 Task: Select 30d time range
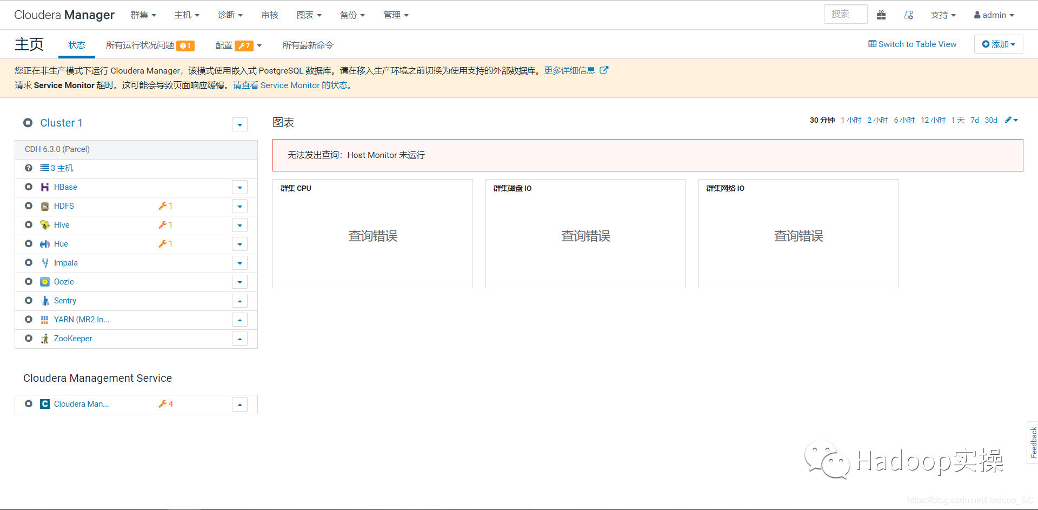coord(990,120)
